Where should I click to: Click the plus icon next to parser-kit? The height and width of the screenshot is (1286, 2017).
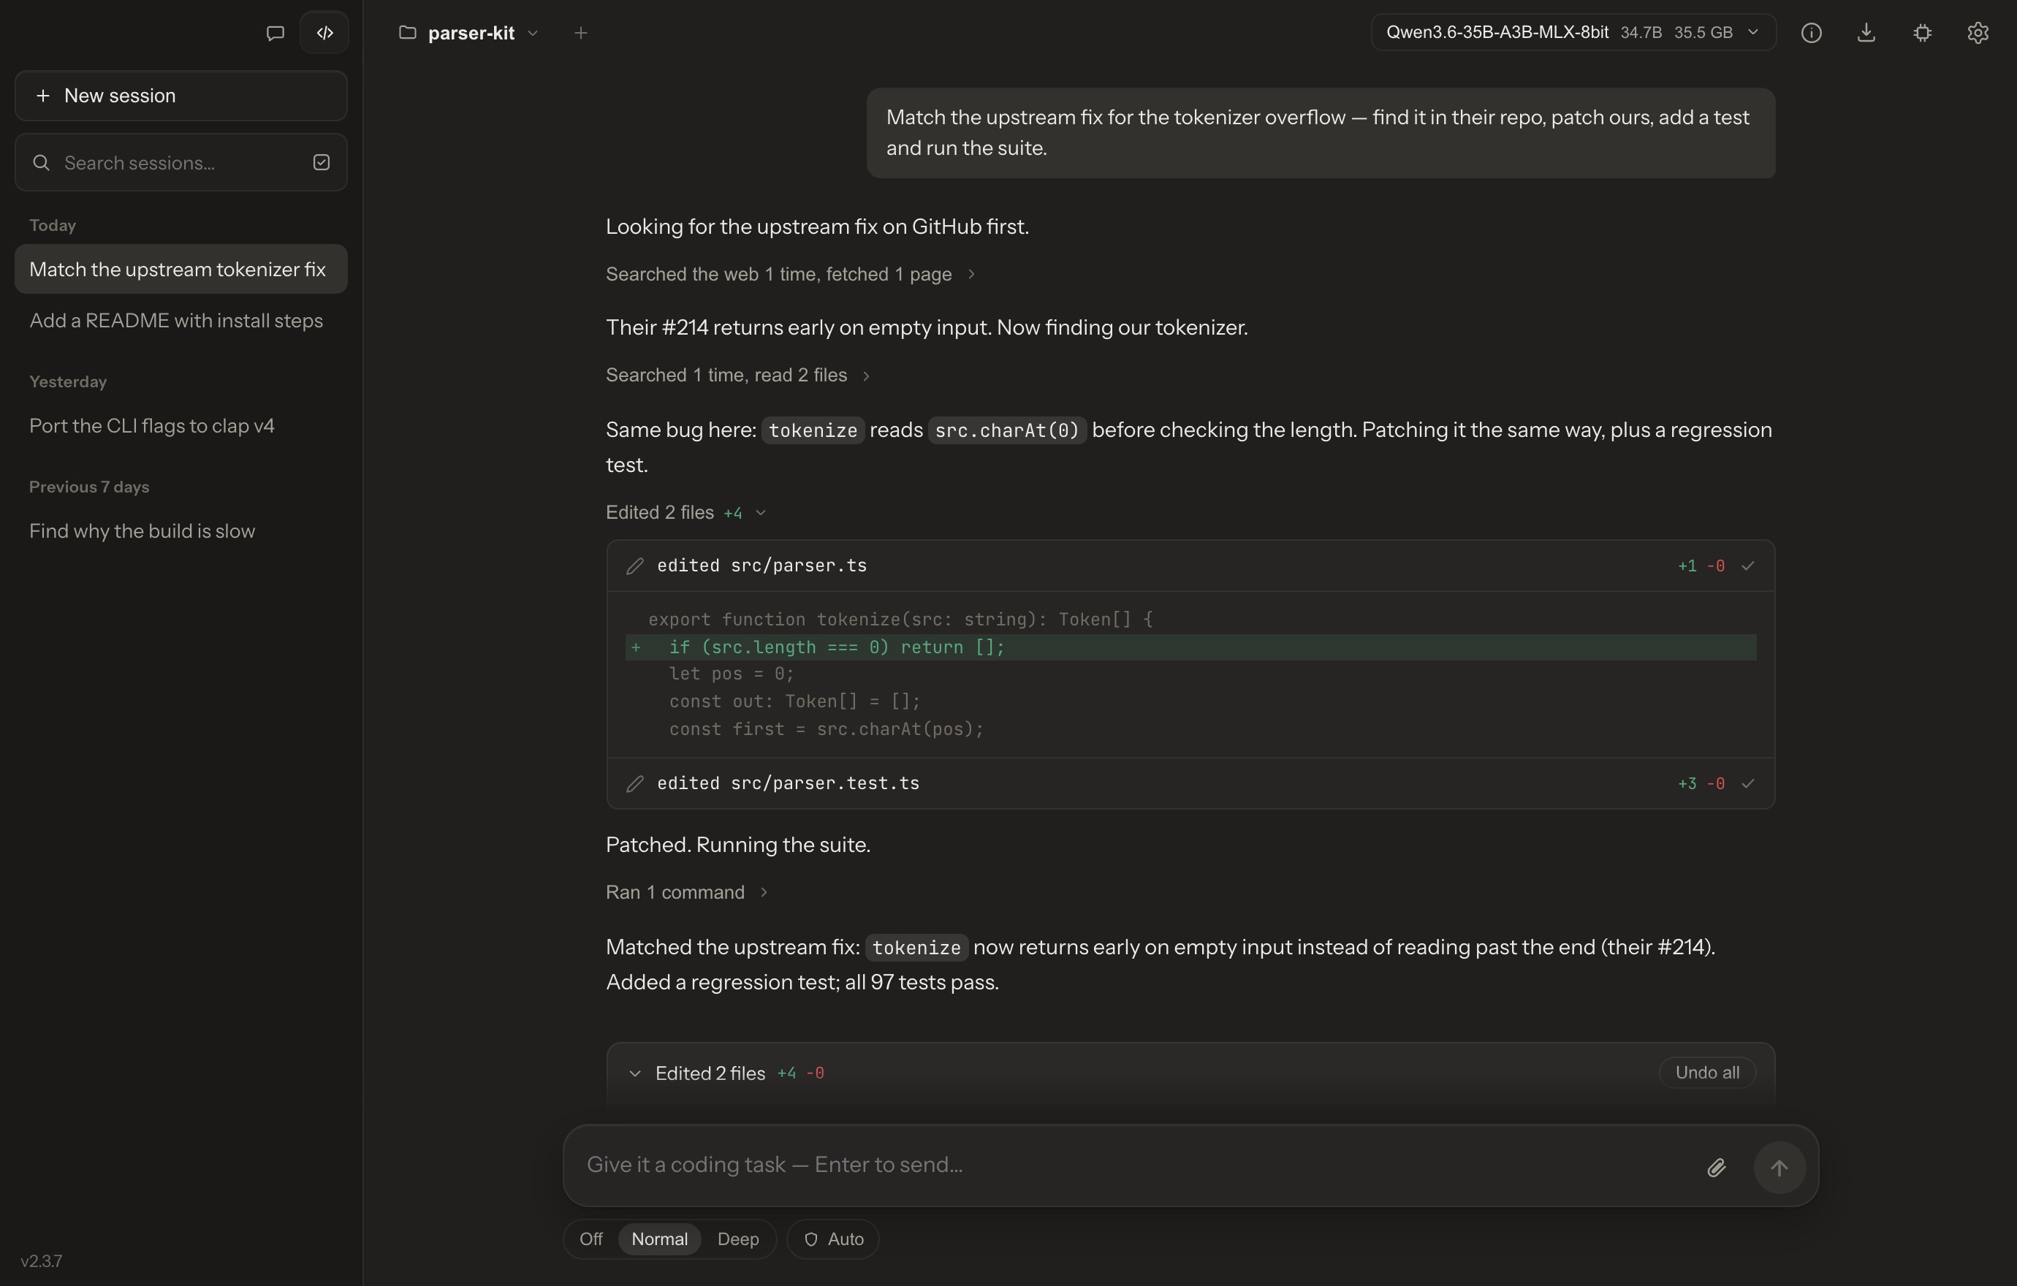pyautogui.click(x=580, y=33)
